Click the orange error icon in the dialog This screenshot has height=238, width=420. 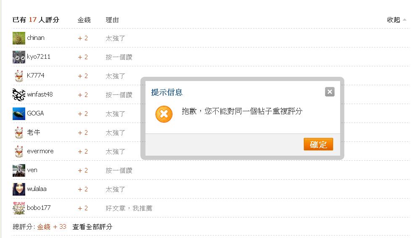pyautogui.click(x=164, y=114)
